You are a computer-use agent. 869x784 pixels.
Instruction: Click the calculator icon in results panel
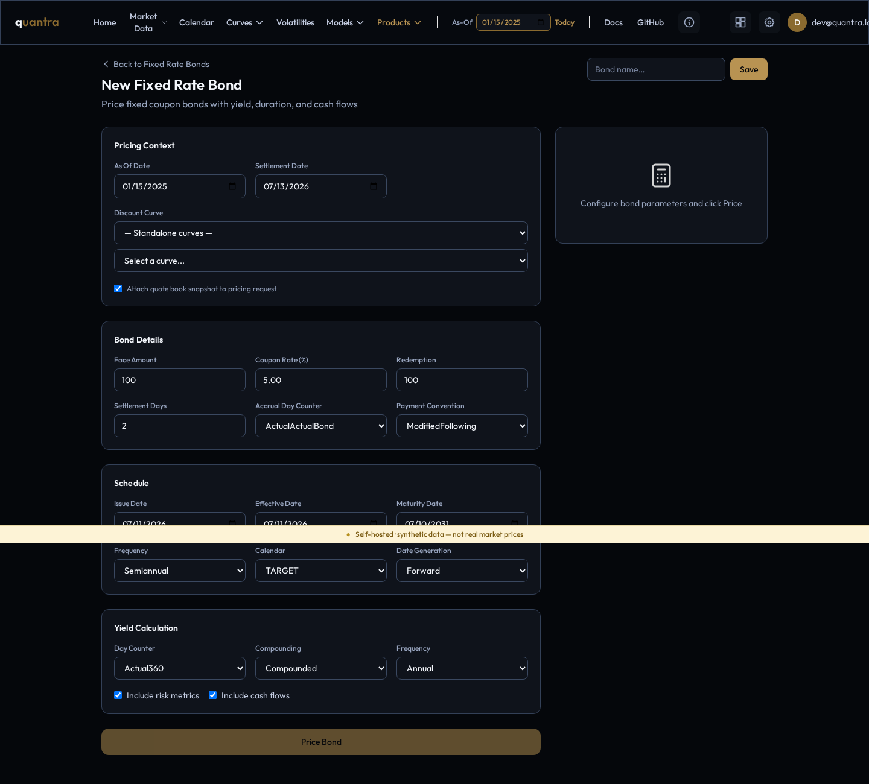661,175
